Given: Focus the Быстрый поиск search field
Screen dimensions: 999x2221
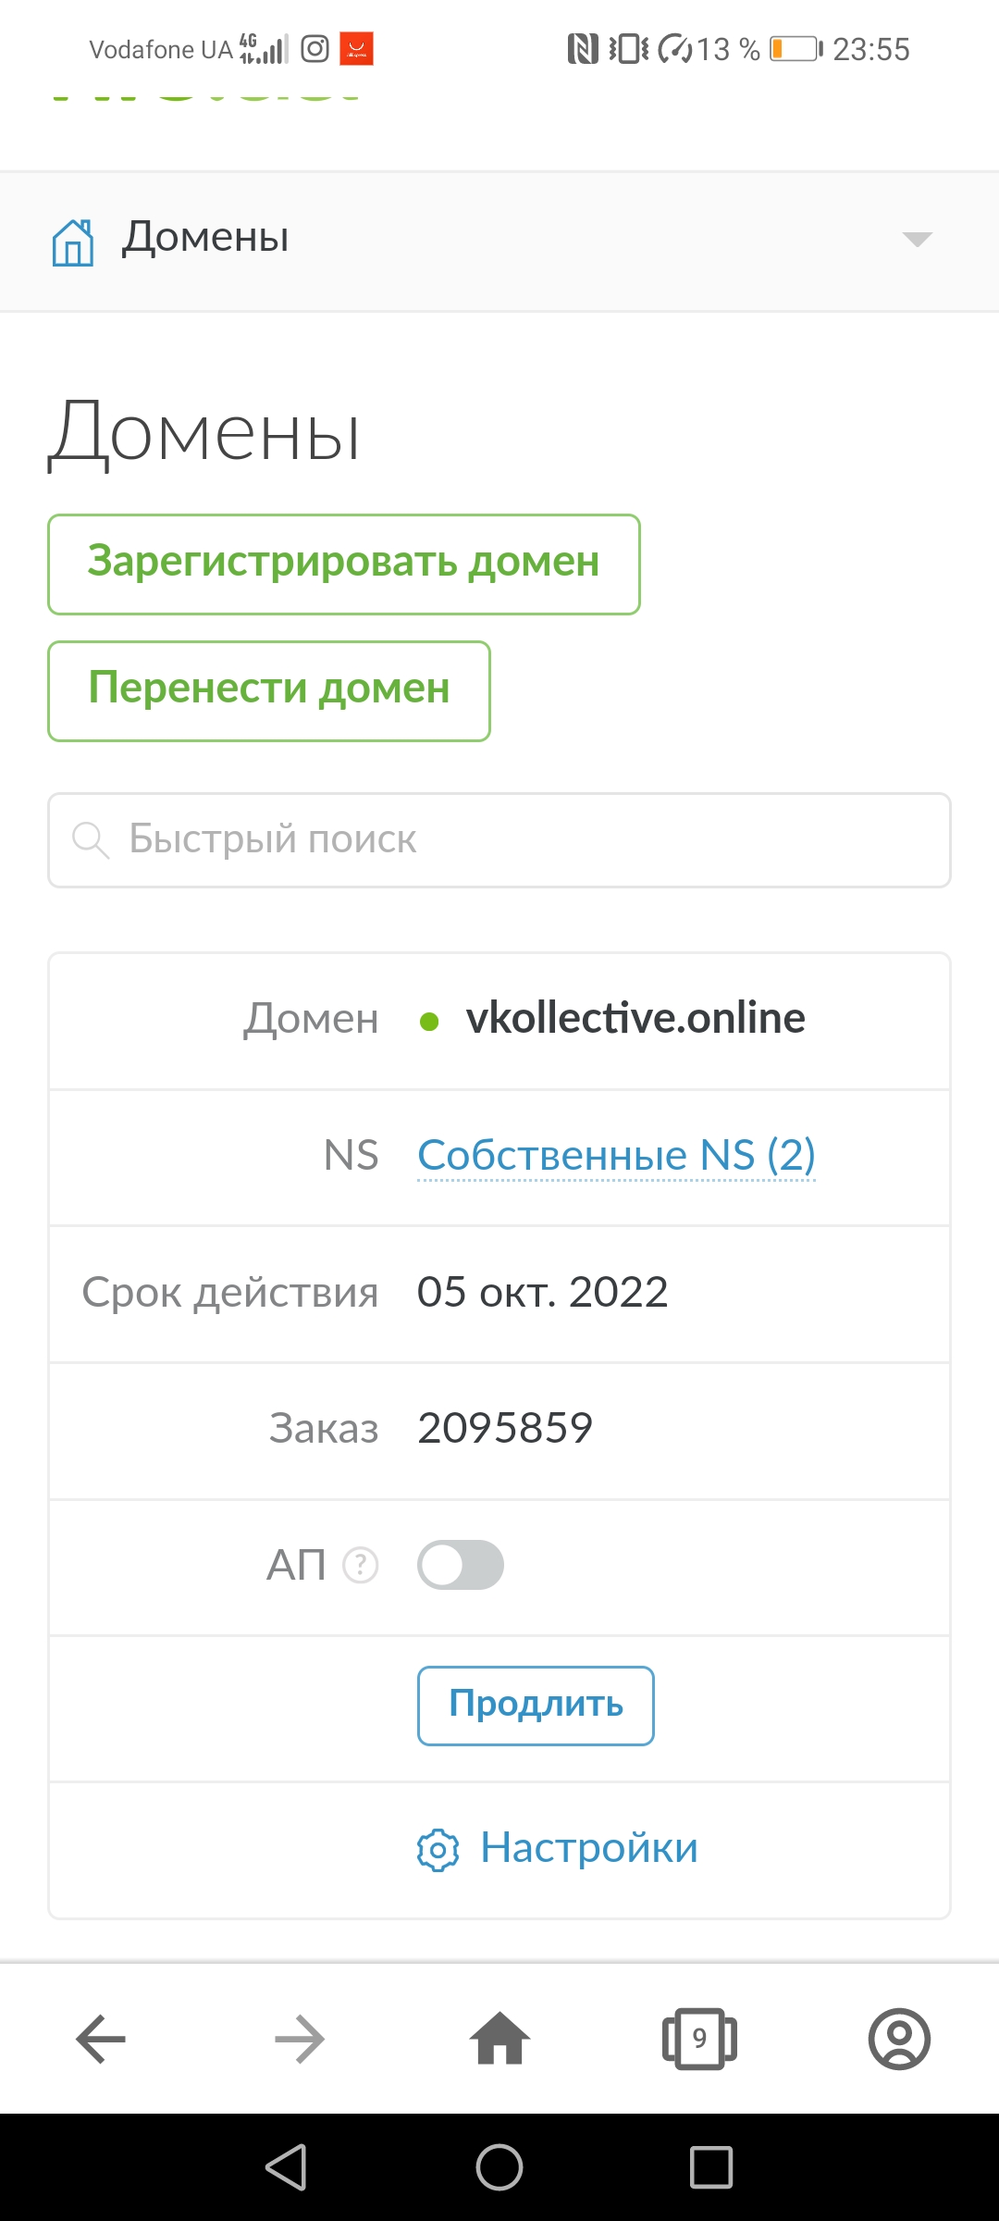Looking at the screenshot, I should coord(518,839).
